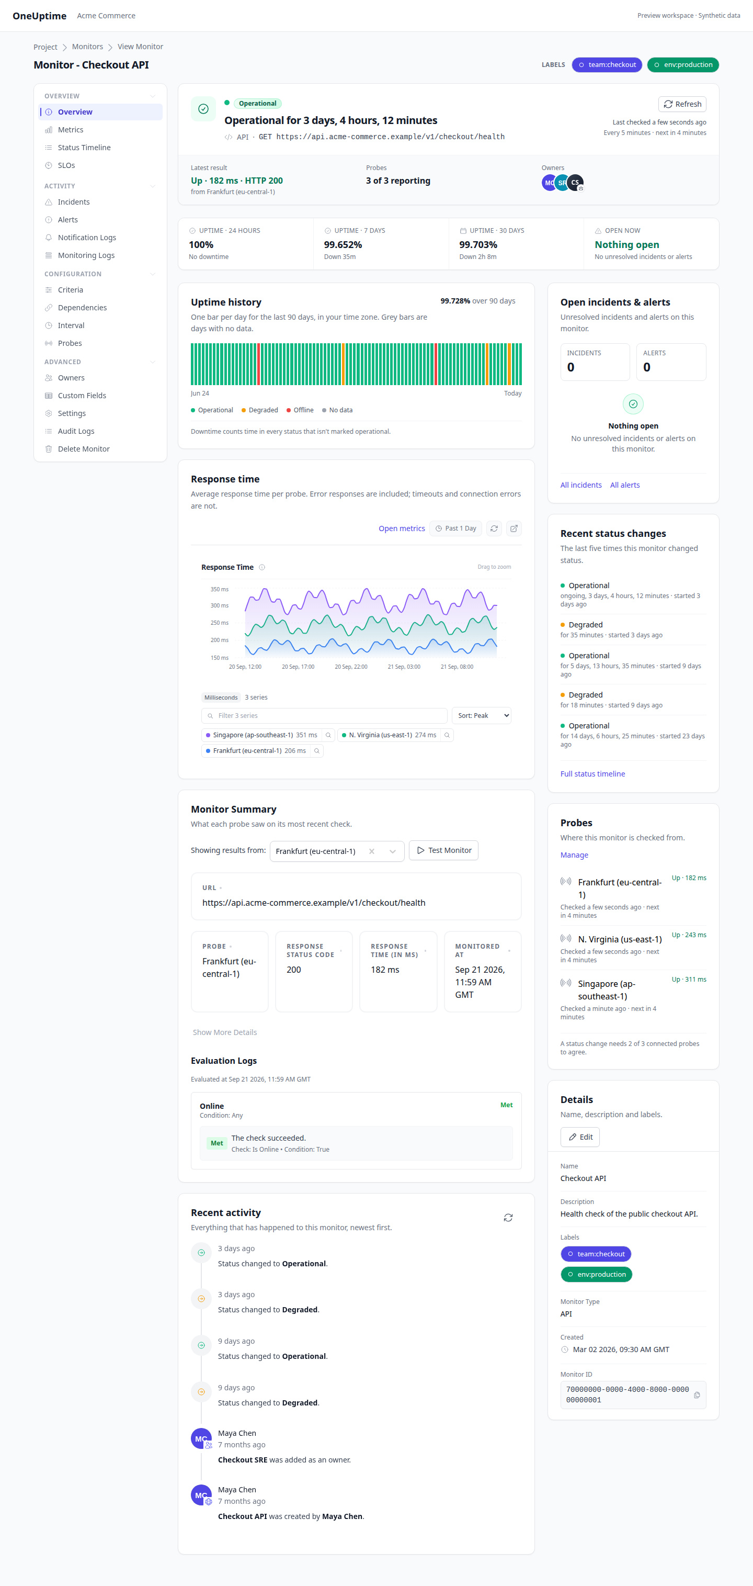Open the Full status timeline link

(592, 774)
